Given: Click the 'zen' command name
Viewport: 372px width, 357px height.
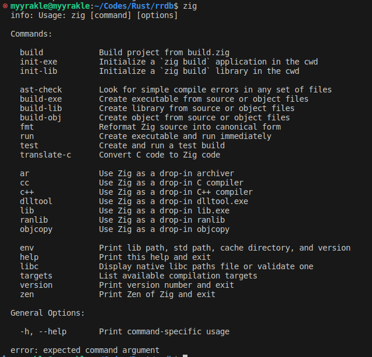Looking at the screenshot, I should pyautogui.click(x=27, y=294).
